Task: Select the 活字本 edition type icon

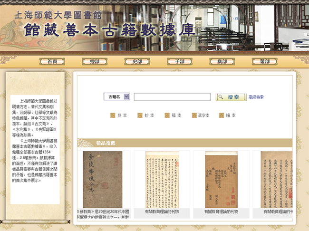Action: [194, 115]
